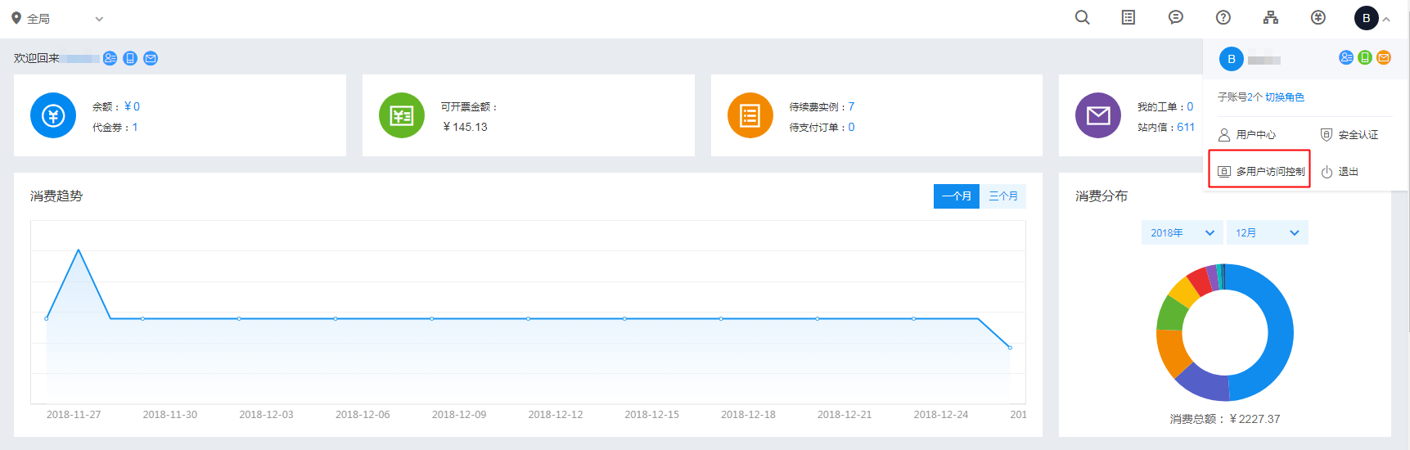The width and height of the screenshot is (1410, 450).
Task: Click the help question mark icon
Action: (1223, 18)
